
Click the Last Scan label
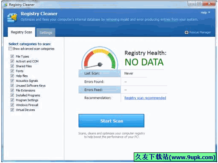(x=92, y=73)
